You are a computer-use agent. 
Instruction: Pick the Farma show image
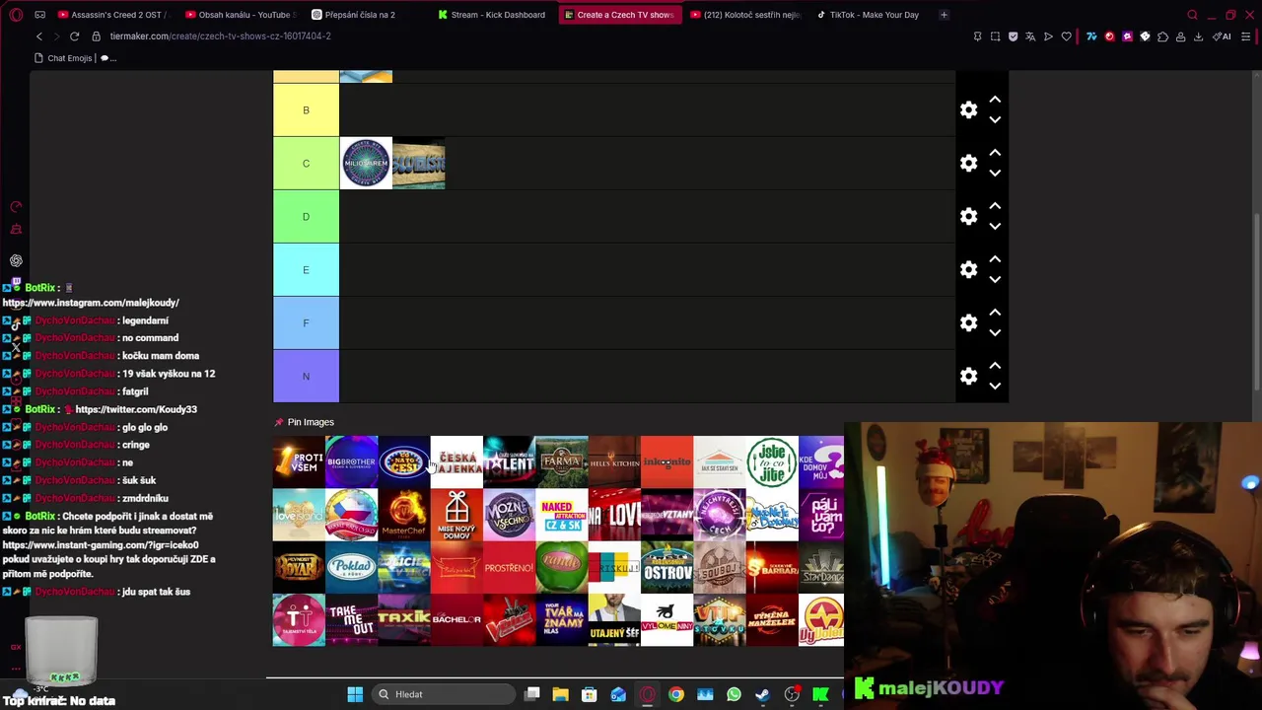(562, 461)
